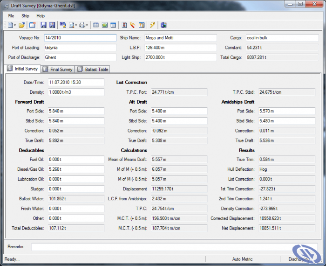Image resolution: width=326 pixels, height=266 pixels.
Task: Click the green table icon
Action: (105, 25)
